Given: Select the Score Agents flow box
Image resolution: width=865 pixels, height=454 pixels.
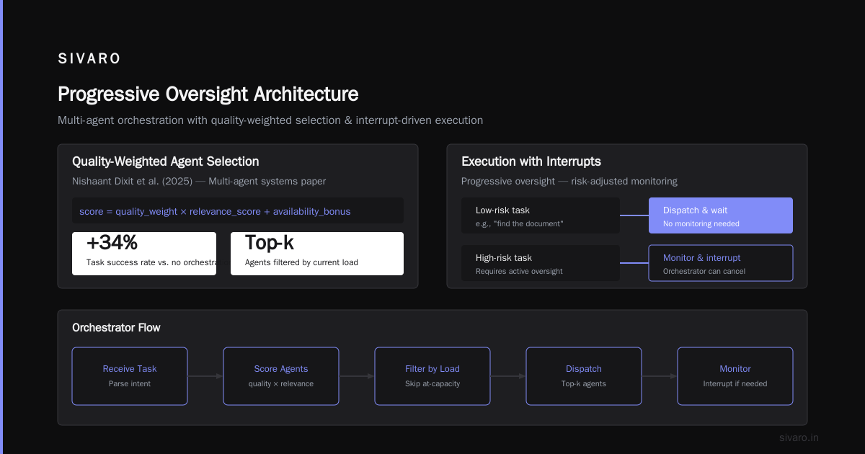Looking at the screenshot, I should point(281,376).
